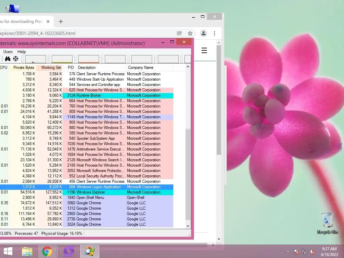Image resolution: width=344 pixels, height=258 pixels.
Task: Select Host Process PID 1148 row
Action: [x=87, y=117]
